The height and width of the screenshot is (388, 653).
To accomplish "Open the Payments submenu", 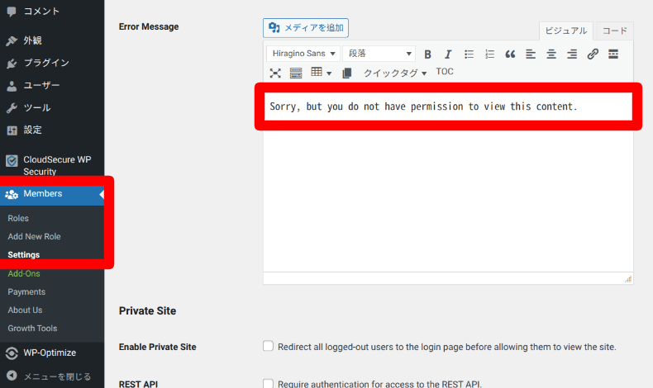I will pos(26,292).
